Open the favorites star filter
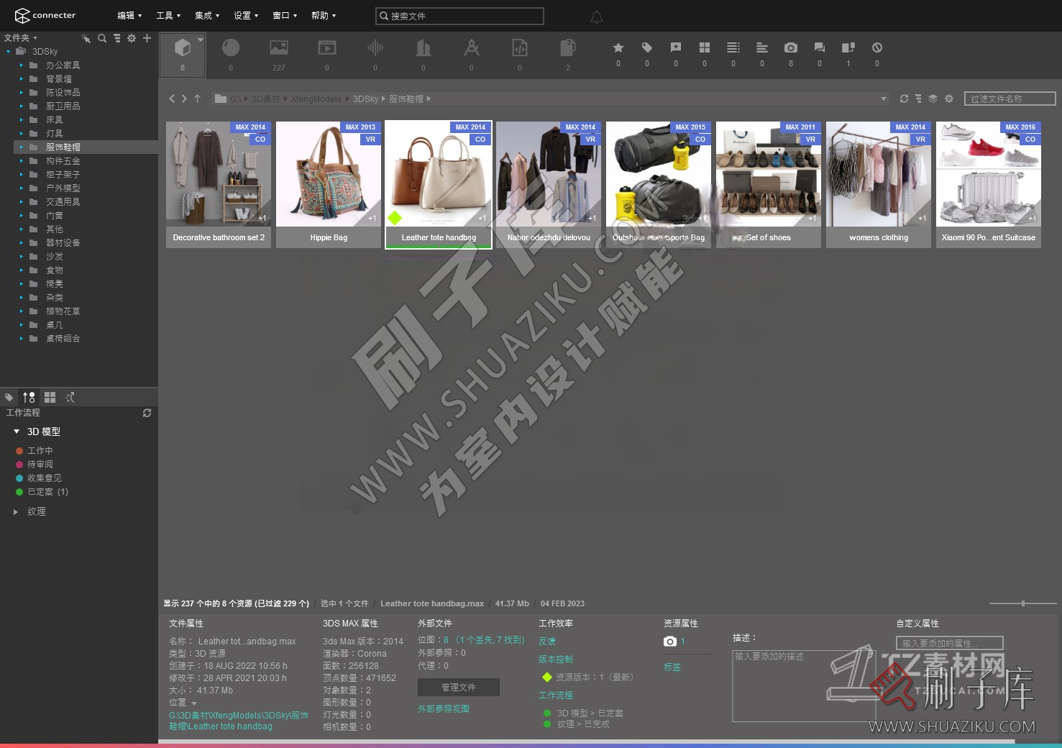This screenshot has width=1062, height=748. tap(618, 48)
